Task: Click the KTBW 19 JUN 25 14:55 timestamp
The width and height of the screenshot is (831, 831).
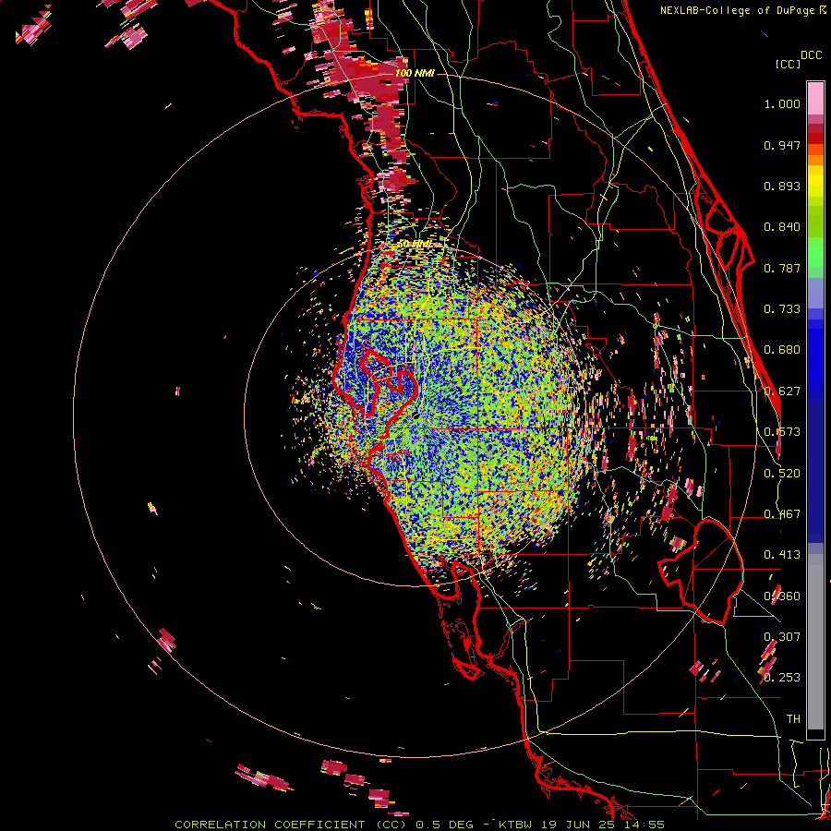Action: point(581,825)
